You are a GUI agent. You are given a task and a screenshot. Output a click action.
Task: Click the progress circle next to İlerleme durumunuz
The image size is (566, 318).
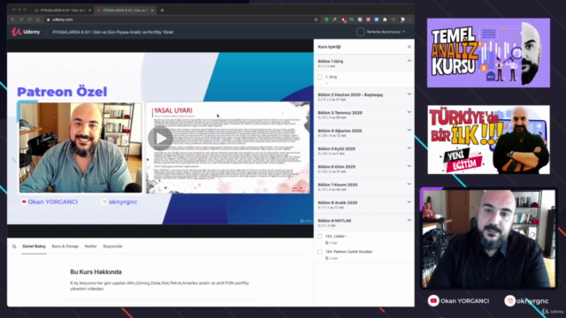[x=360, y=32]
